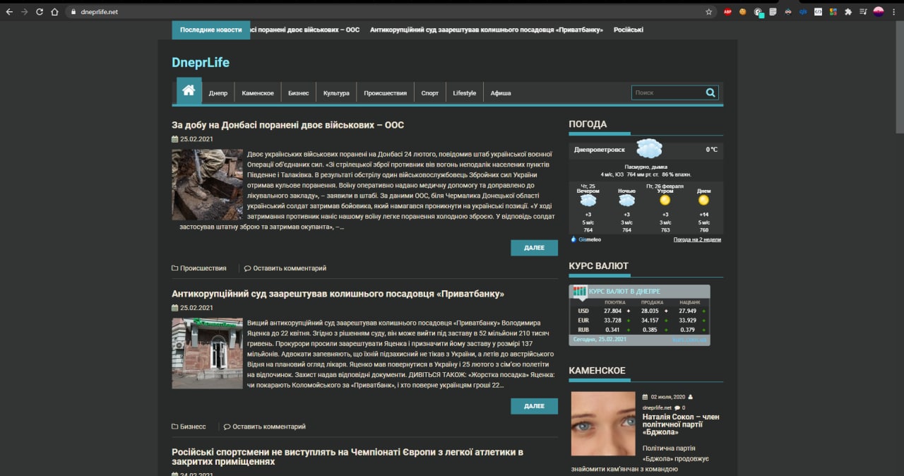Viewport: 904px width, 476px height.
Task: Open the Афиша menu section
Action: (x=501, y=93)
